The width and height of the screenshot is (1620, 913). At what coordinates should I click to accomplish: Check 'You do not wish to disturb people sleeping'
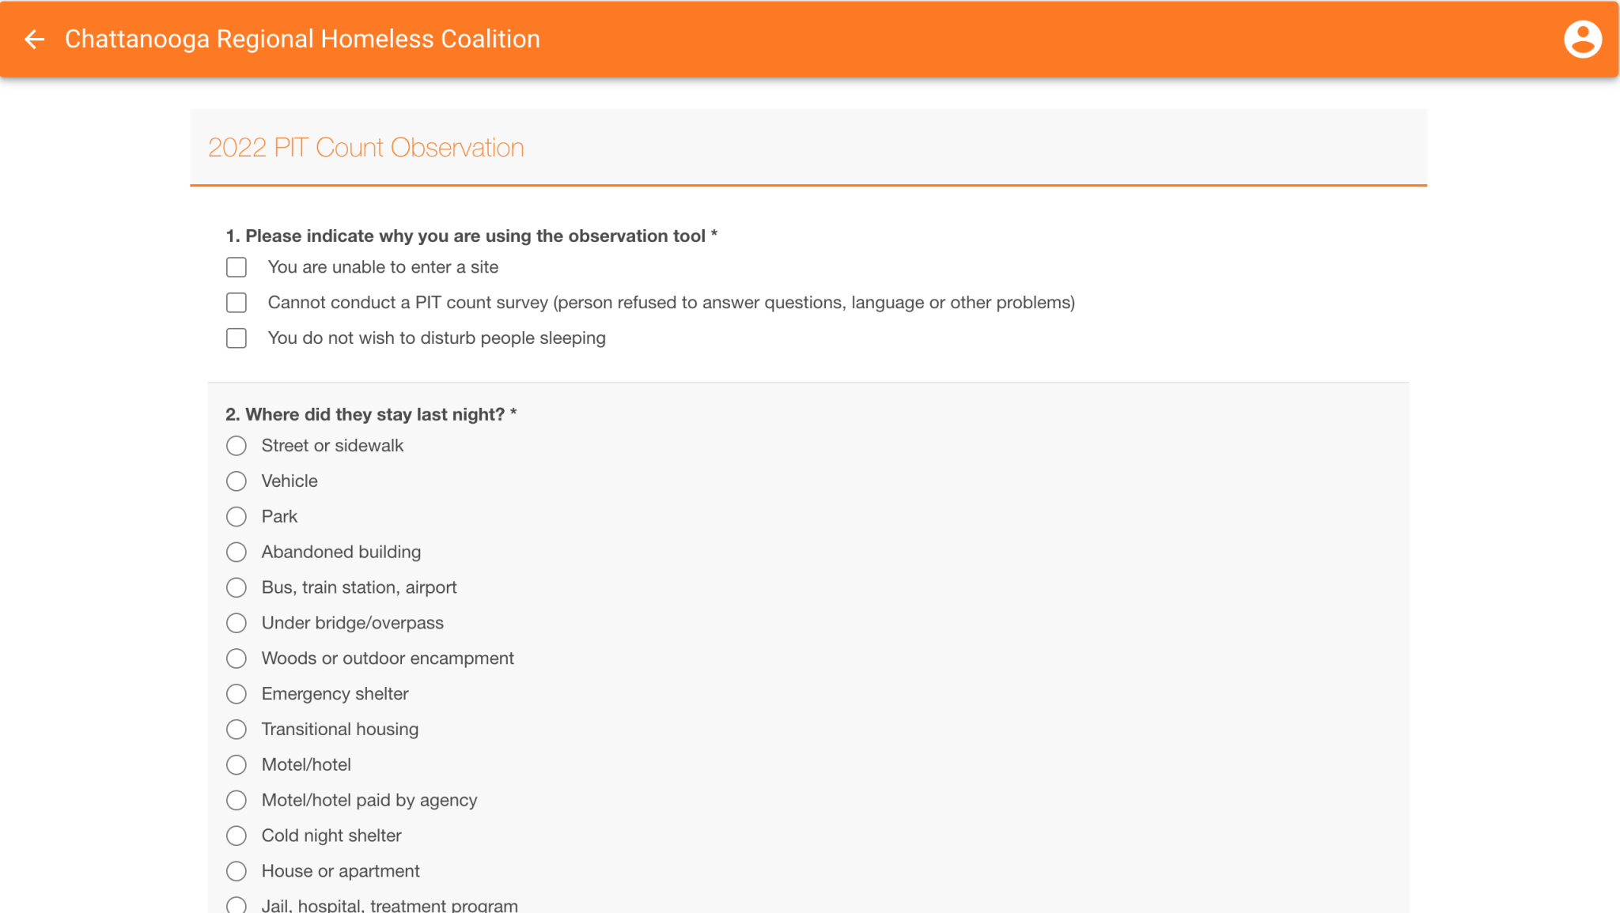coord(236,338)
